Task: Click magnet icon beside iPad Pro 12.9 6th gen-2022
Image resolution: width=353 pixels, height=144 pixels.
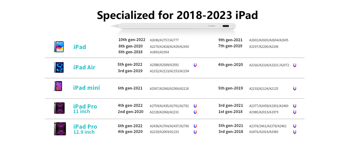Action: point(195,126)
